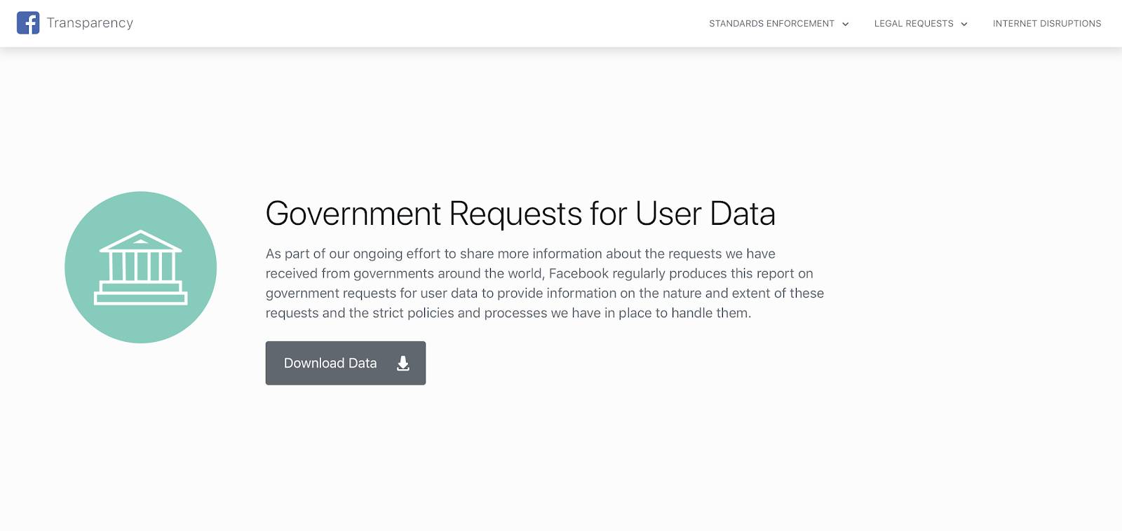The width and height of the screenshot is (1122, 531).
Task: Click the Transparency site title
Action: tap(90, 22)
